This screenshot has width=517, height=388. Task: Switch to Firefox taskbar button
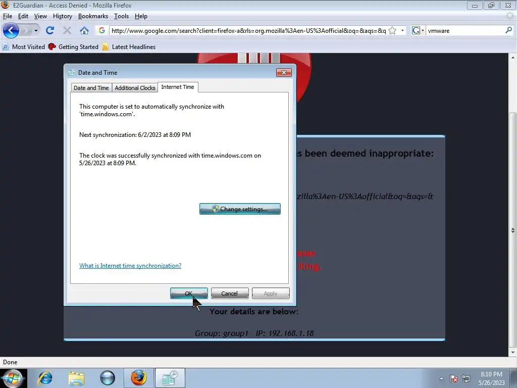(138, 378)
